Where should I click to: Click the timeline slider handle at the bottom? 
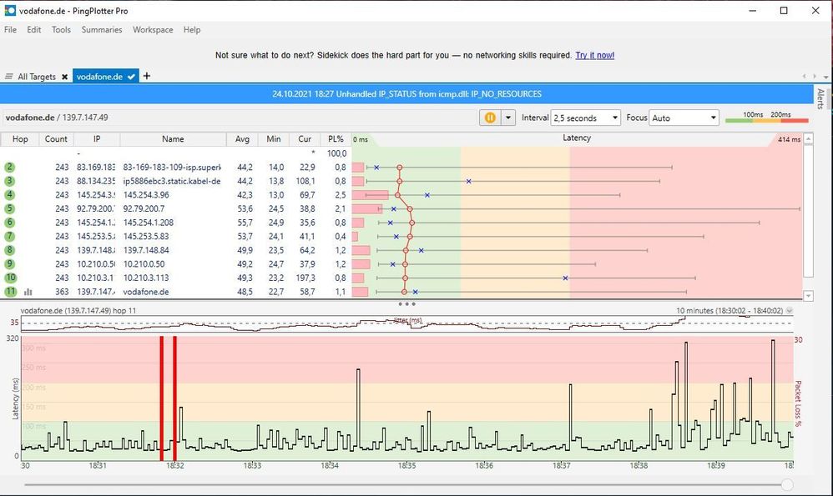coord(786,484)
